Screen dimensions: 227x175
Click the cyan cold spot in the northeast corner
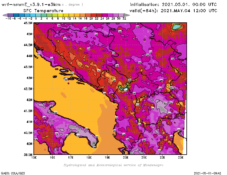coord(176,27)
